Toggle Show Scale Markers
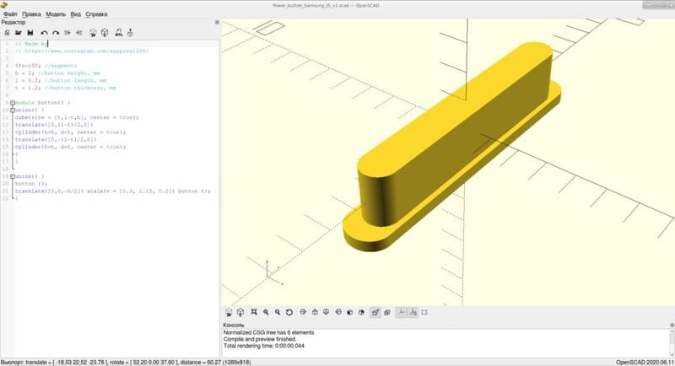 [x=413, y=313]
